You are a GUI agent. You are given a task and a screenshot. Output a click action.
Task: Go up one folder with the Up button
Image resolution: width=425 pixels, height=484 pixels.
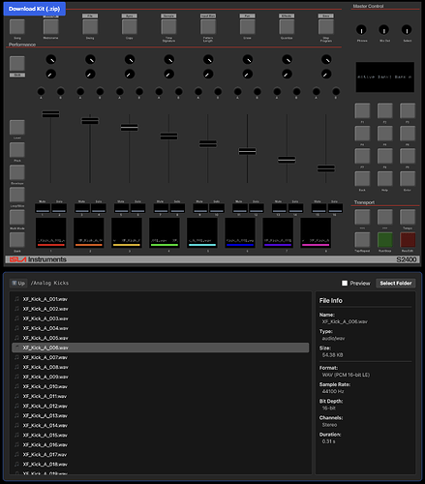tap(18, 283)
